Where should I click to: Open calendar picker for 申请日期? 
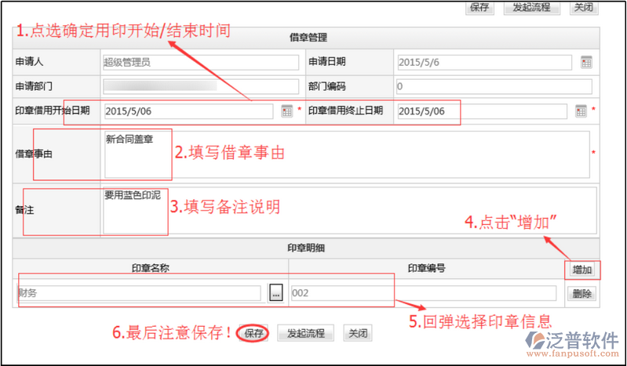coord(585,62)
